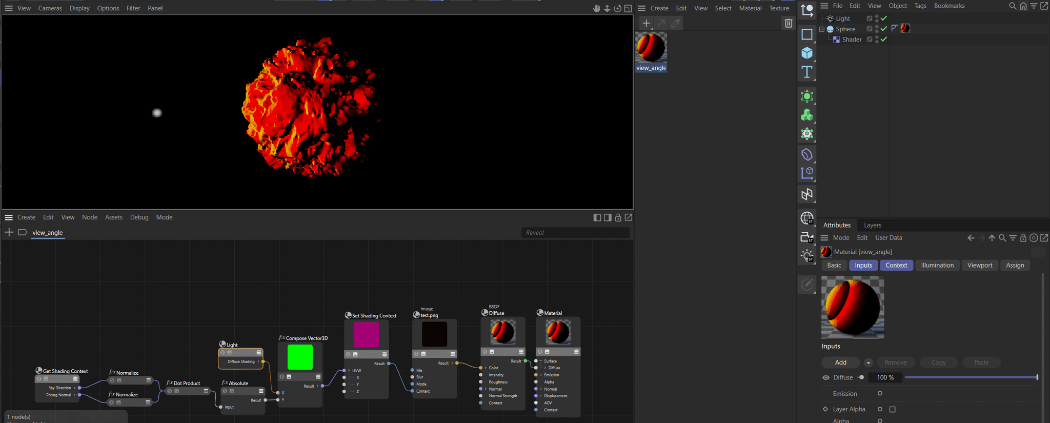Open the axis cube field icon
The height and width of the screenshot is (423, 1050).
pyautogui.click(x=807, y=173)
